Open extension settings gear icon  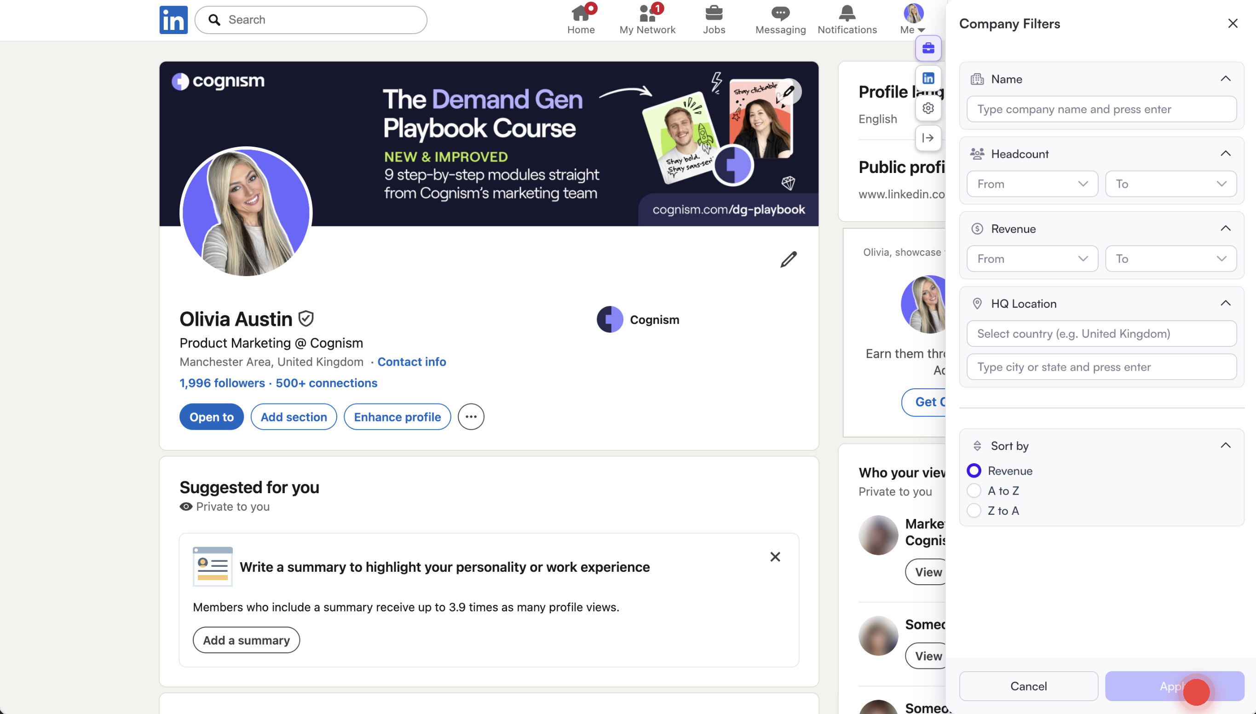tap(928, 108)
